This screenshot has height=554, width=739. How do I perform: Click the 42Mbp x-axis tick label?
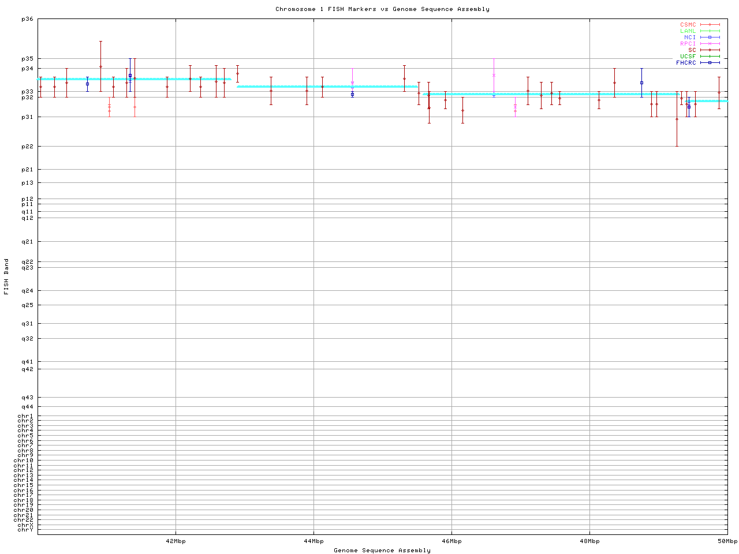176,541
